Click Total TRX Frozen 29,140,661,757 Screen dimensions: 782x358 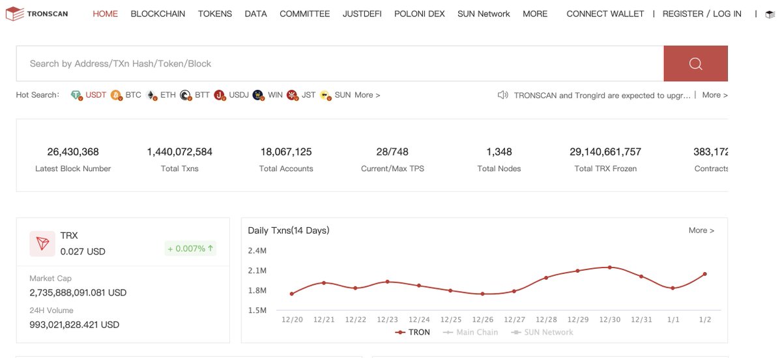(x=605, y=152)
